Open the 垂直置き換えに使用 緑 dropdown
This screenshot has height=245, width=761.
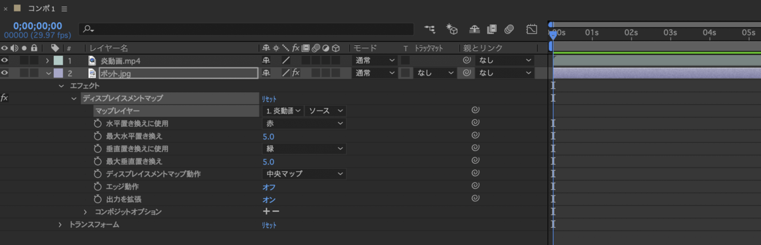coord(304,149)
